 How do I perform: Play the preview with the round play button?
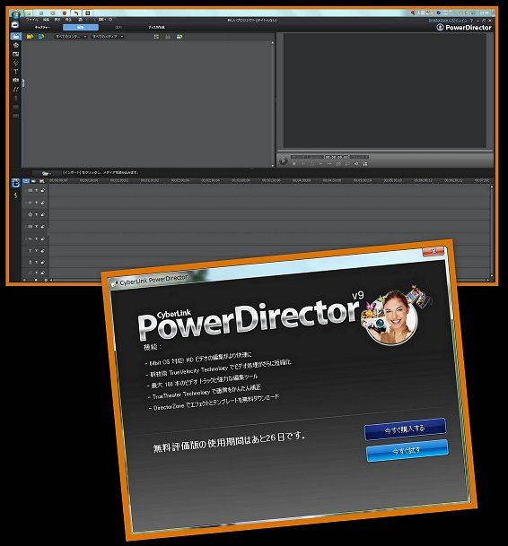[283, 160]
